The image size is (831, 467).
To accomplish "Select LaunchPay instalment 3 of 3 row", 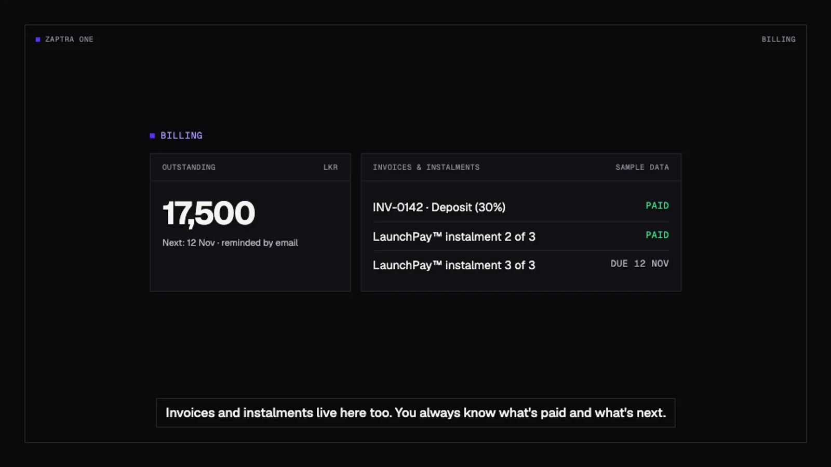I will click(521, 265).
